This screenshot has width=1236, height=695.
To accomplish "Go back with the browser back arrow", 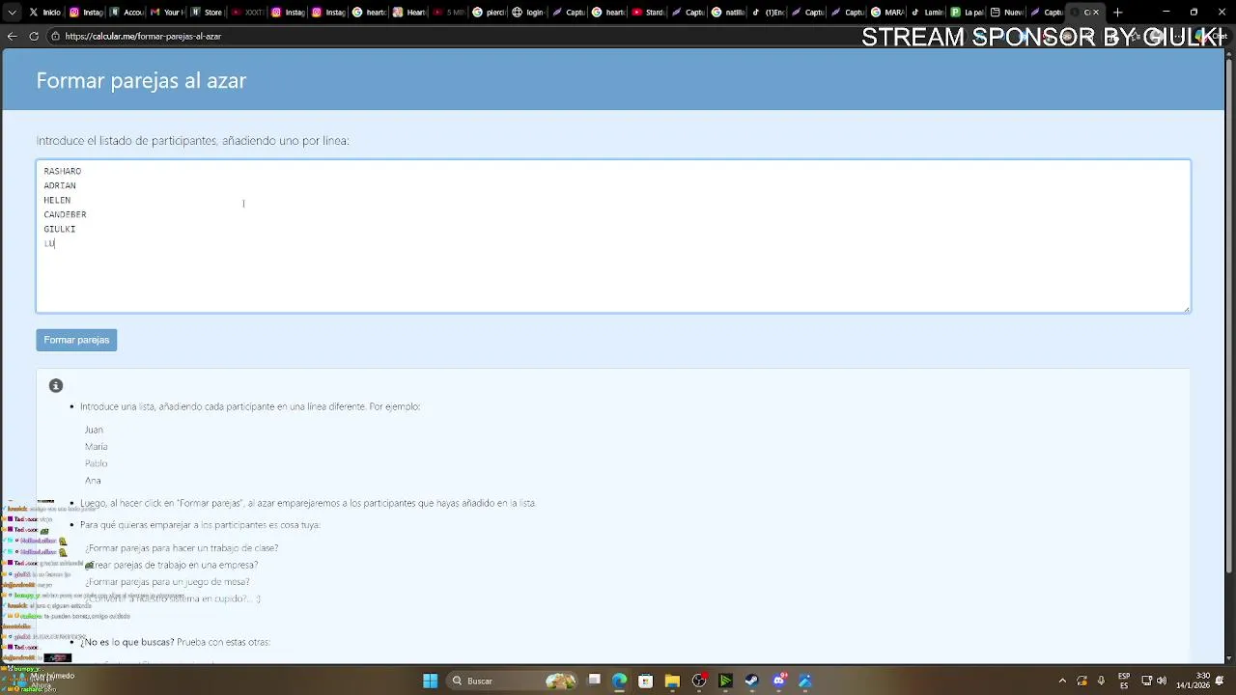I will pyautogui.click(x=12, y=36).
